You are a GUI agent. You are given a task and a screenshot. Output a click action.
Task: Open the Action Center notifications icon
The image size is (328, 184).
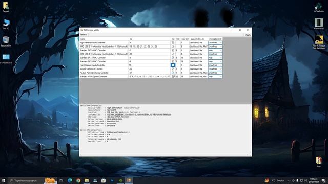(323, 180)
